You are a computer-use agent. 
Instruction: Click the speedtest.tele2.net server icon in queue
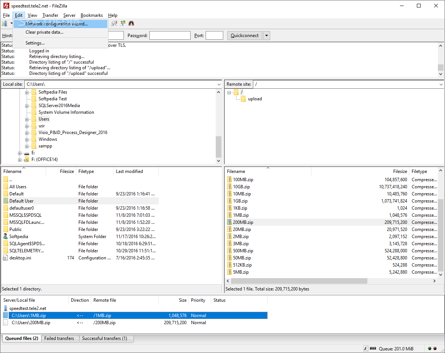(x=5, y=308)
